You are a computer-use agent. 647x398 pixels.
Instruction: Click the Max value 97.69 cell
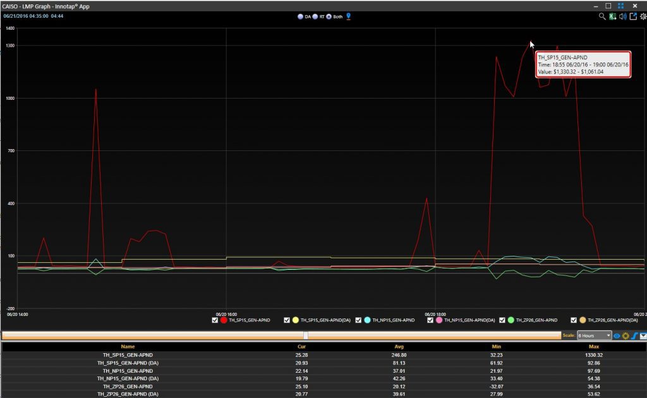tap(594, 371)
